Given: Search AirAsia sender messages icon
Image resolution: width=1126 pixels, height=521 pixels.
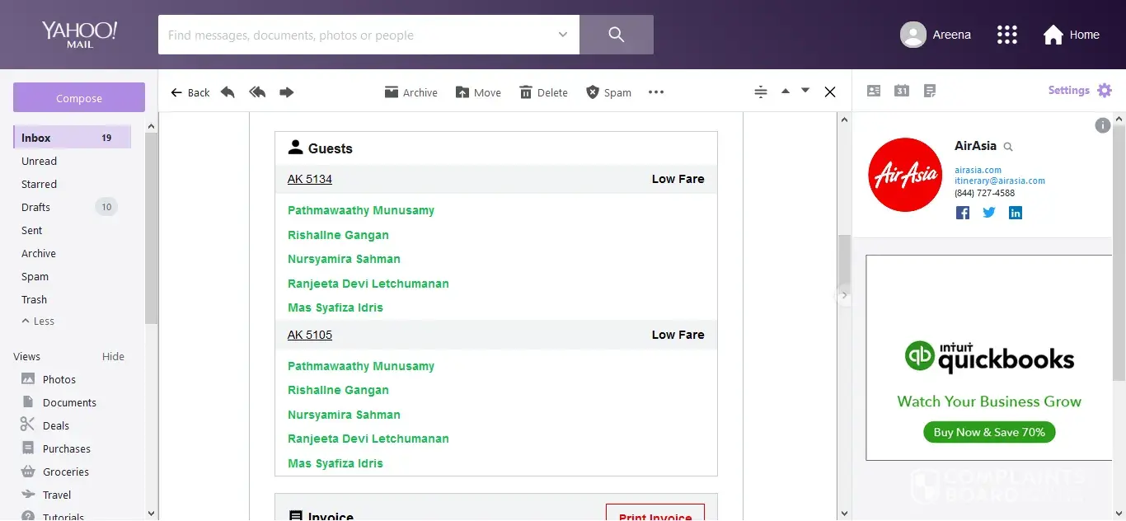Looking at the screenshot, I should click(x=1007, y=147).
